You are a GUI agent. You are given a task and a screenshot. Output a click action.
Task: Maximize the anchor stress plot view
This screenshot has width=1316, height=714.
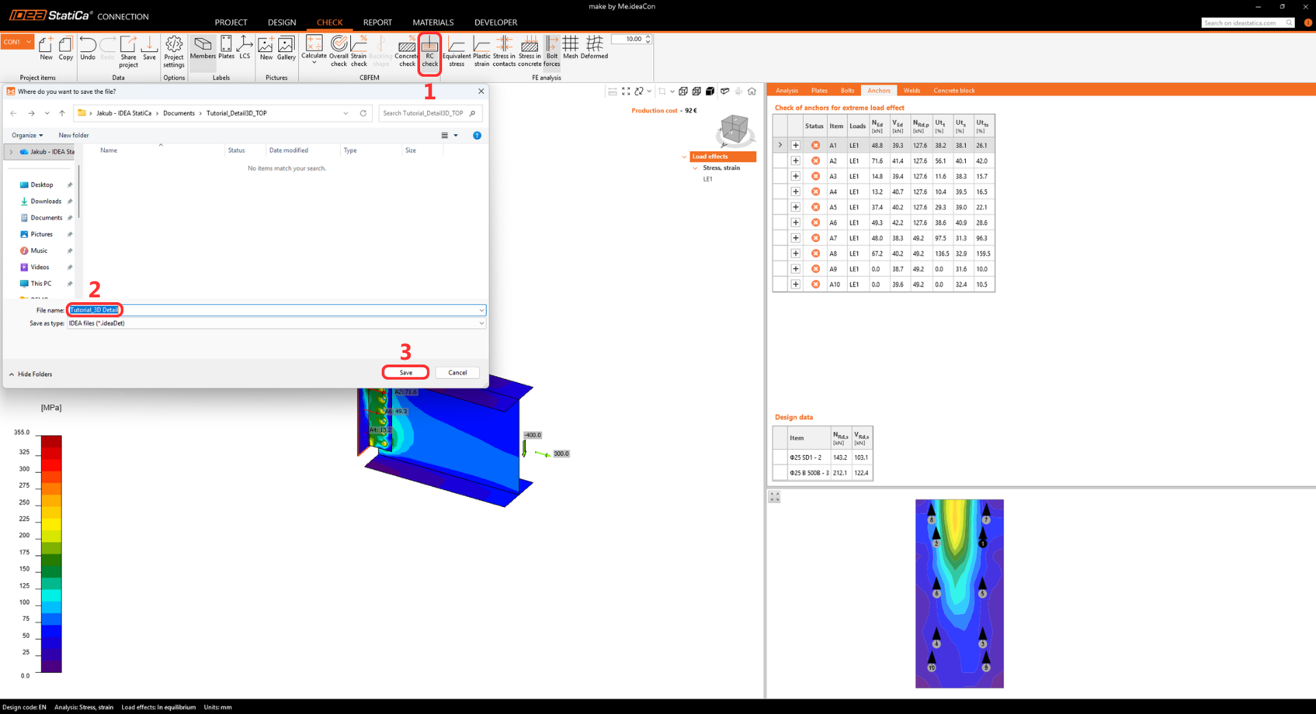(x=775, y=497)
